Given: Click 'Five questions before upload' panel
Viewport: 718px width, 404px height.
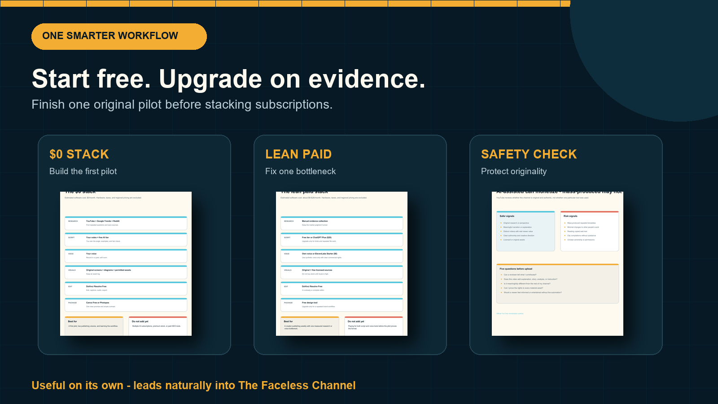Looking at the screenshot, I should [557, 284].
